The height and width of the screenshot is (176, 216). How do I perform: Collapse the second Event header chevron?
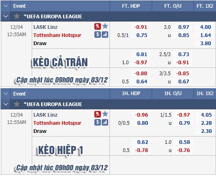pos(6,93)
